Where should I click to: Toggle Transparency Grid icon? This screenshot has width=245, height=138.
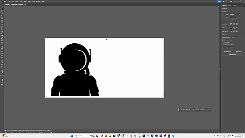click(237, 24)
